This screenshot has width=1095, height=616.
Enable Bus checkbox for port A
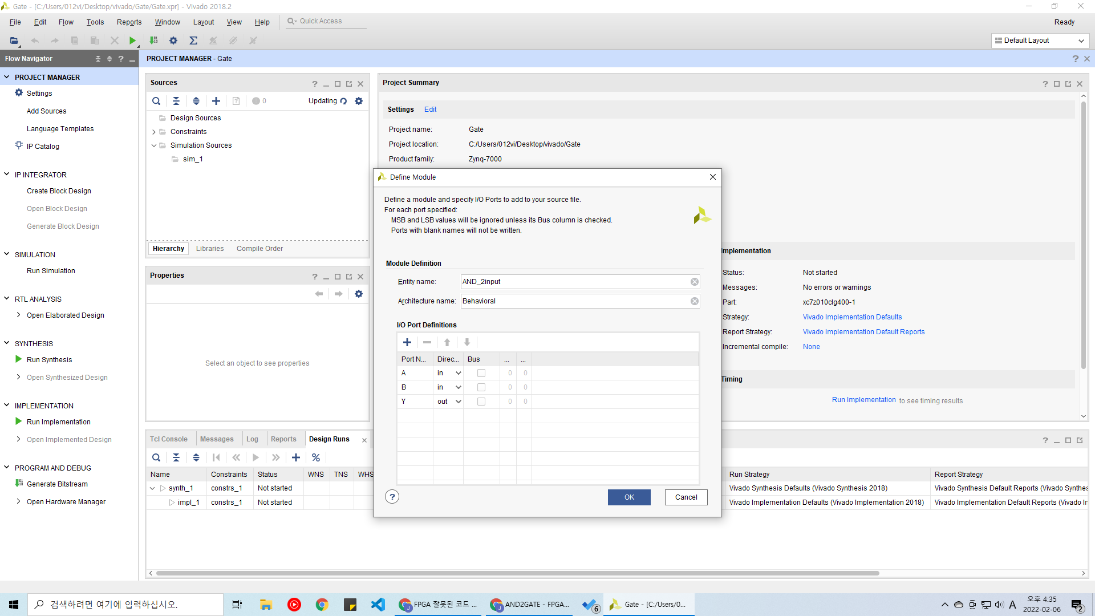pyautogui.click(x=481, y=373)
